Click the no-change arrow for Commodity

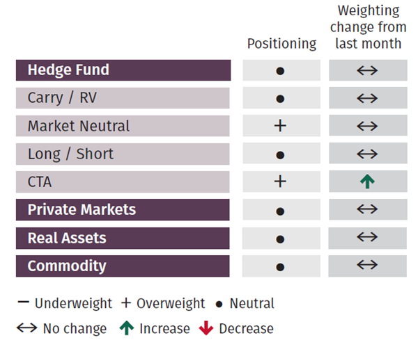[367, 266]
